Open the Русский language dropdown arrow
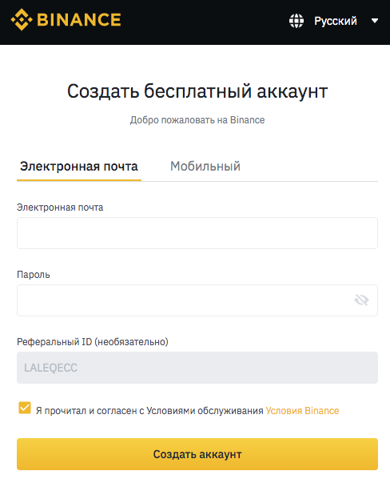Viewport: 390px width, 479px height. (375, 21)
